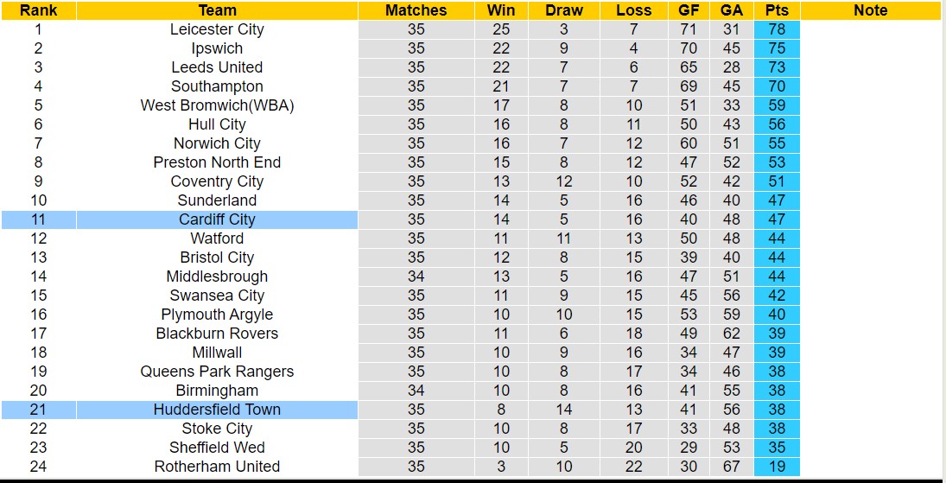Screen dimensions: 946x483
Task: Select Leeds United in the table
Action: pyautogui.click(x=217, y=67)
